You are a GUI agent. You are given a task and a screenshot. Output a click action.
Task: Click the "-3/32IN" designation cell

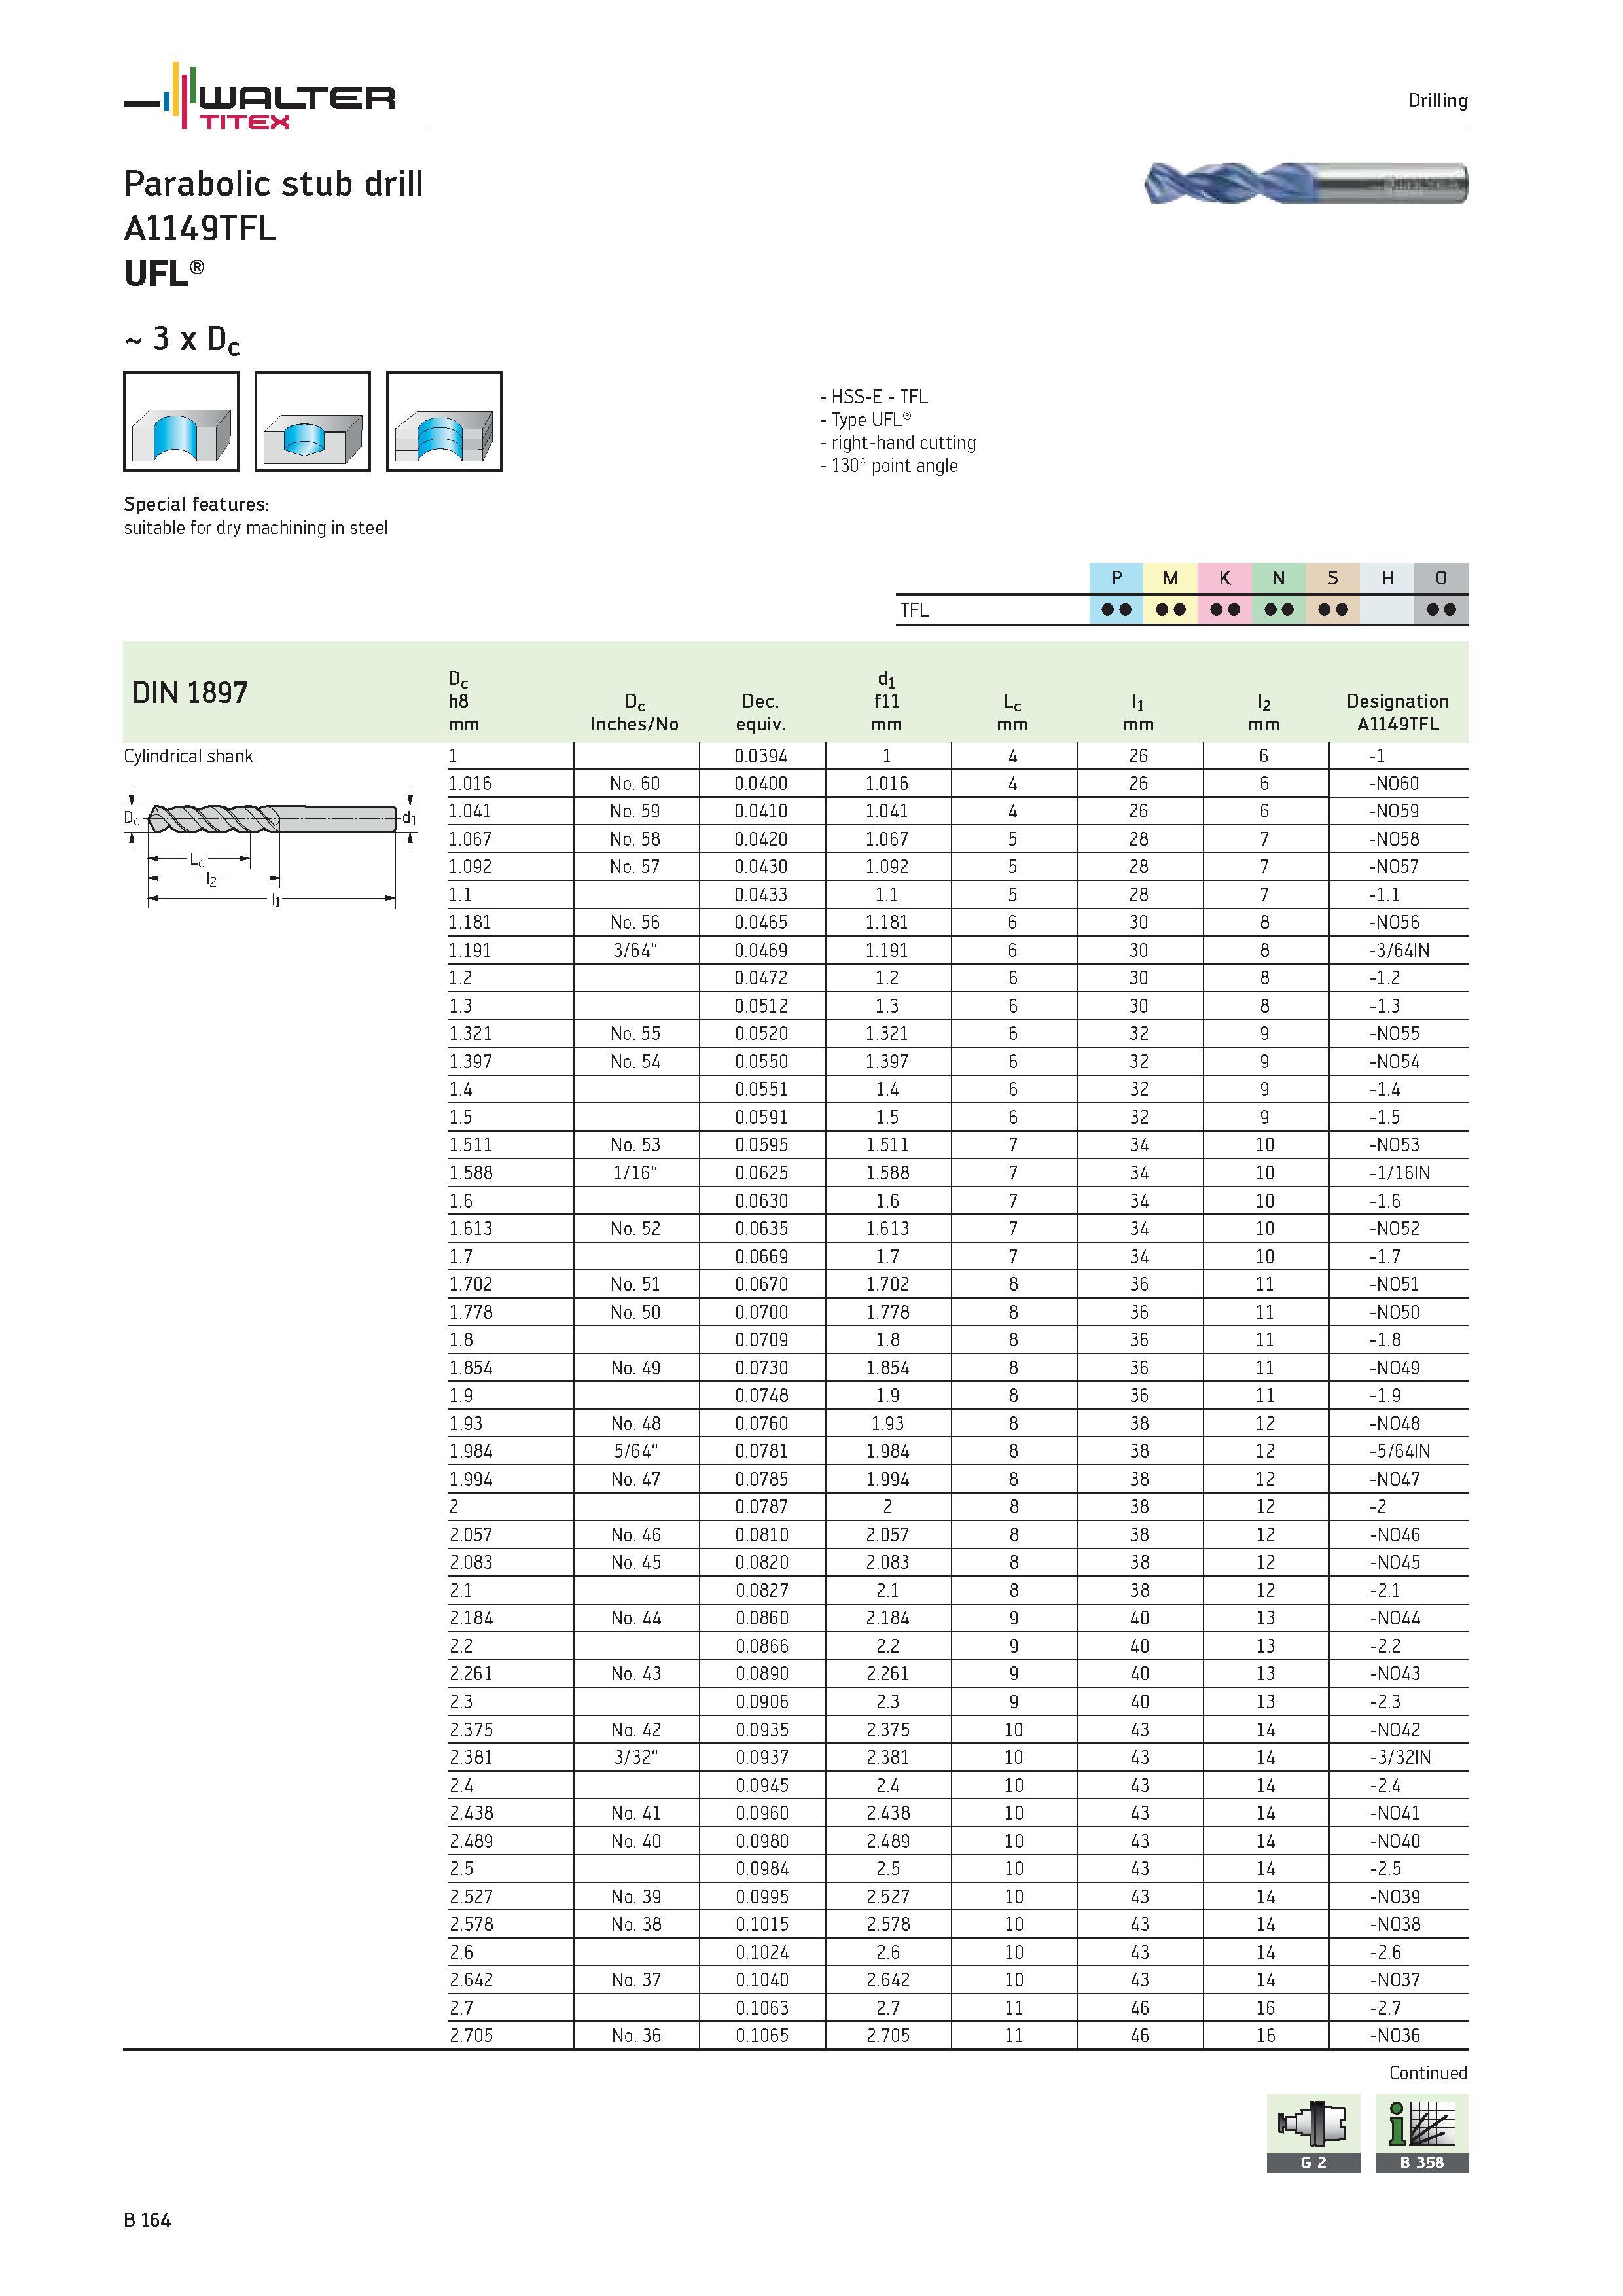pos(1398,1757)
